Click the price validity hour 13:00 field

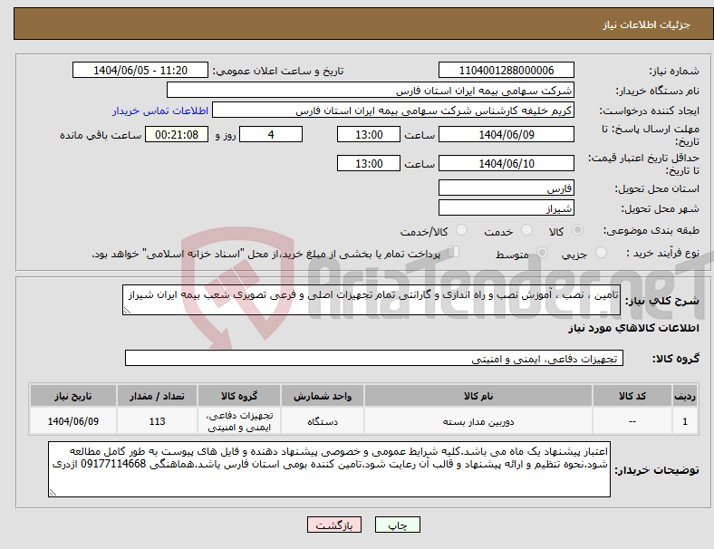(369, 163)
